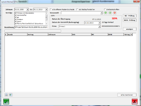Toggle 'als Testlauf erstellen' checkbox
Image resolution: width=141 pixels, height=106 pixels.
(x=77, y=9)
